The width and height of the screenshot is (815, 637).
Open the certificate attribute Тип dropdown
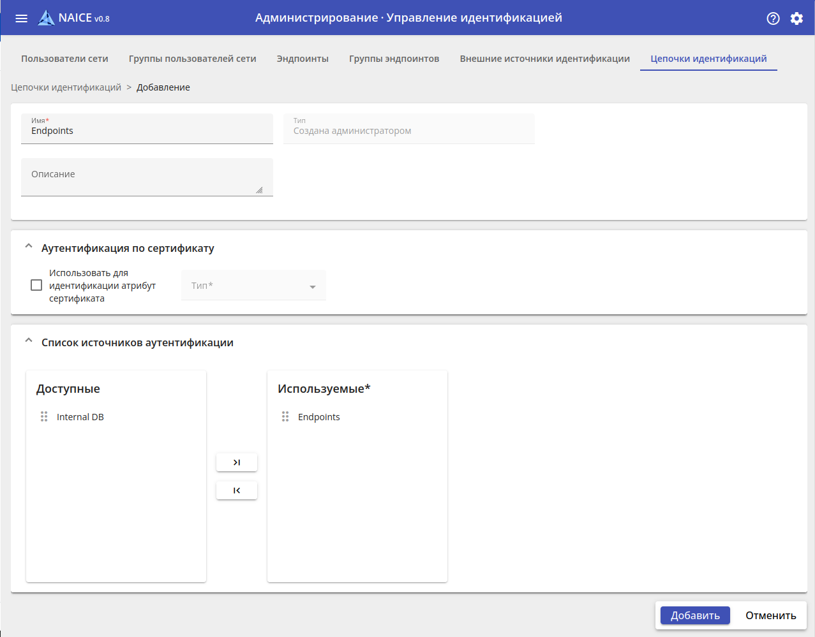coord(253,286)
